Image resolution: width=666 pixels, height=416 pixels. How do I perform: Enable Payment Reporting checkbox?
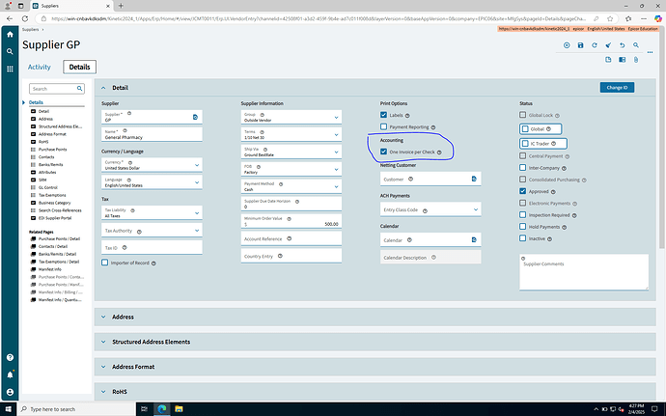383,126
